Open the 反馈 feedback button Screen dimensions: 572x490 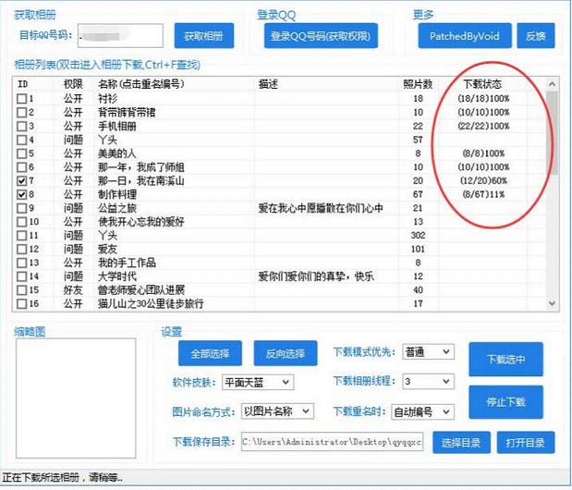click(x=536, y=36)
